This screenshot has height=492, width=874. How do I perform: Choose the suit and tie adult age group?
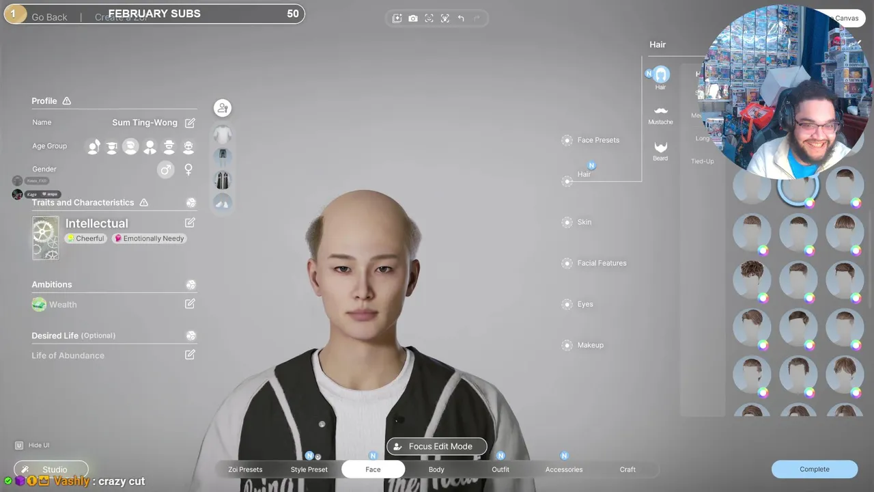tap(150, 146)
